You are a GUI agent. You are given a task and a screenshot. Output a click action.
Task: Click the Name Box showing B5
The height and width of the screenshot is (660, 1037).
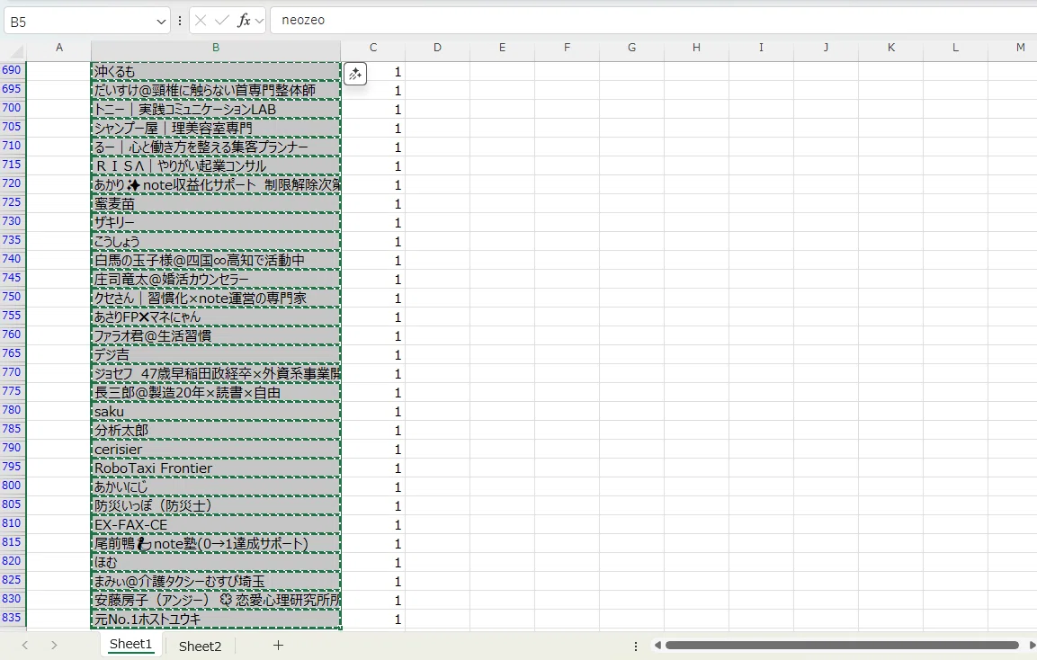[x=79, y=22]
